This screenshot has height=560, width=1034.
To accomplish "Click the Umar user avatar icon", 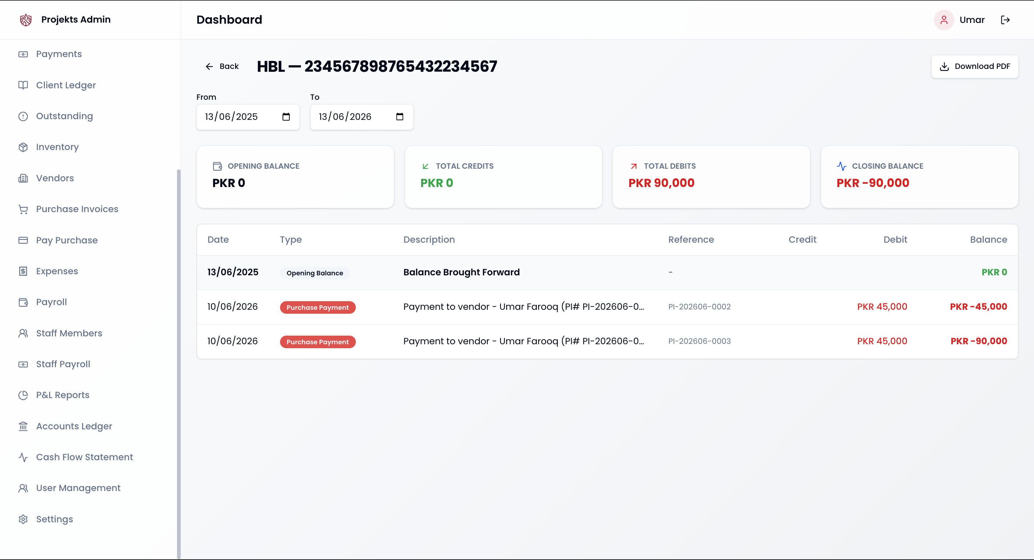I will pos(944,20).
